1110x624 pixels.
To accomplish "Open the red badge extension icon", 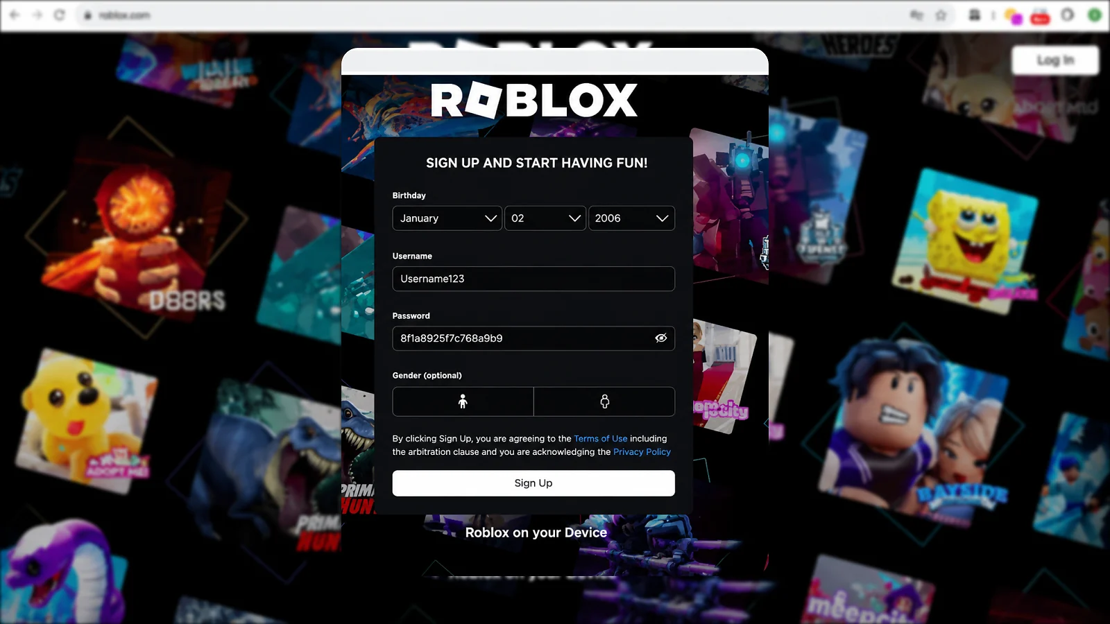I will (1040, 16).
